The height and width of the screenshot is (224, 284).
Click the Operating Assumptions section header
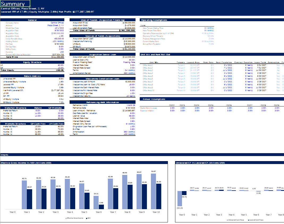coord(154,20)
